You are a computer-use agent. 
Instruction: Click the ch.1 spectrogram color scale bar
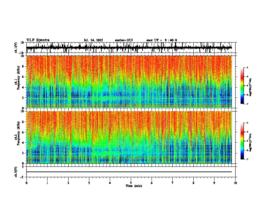point(242,86)
